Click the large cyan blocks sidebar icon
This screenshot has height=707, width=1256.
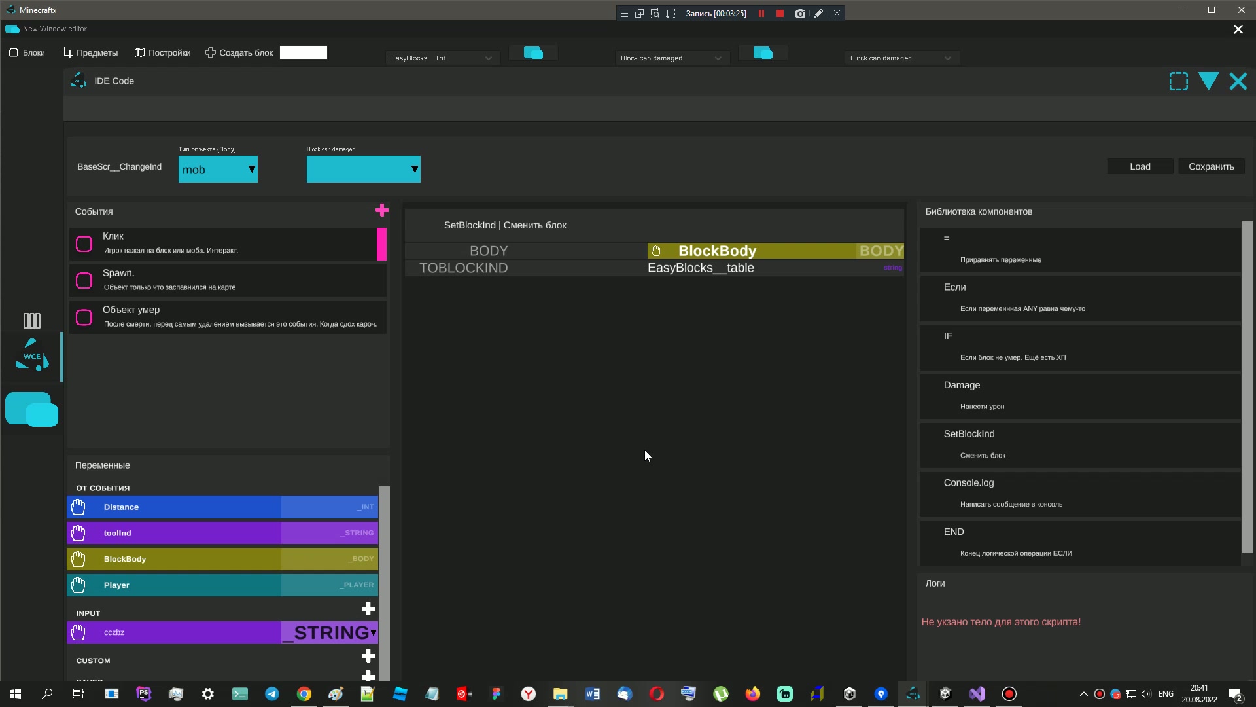click(31, 410)
